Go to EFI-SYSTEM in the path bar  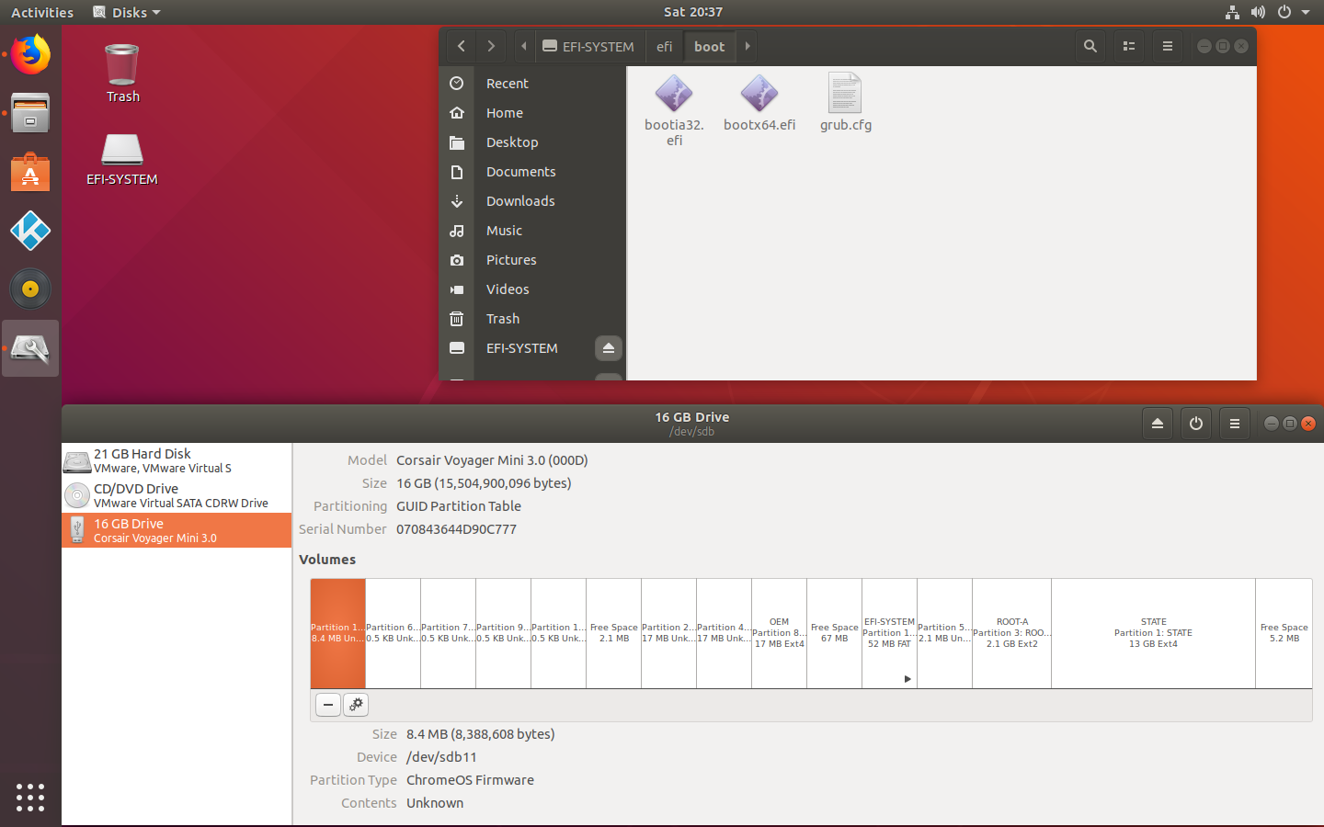[588, 46]
